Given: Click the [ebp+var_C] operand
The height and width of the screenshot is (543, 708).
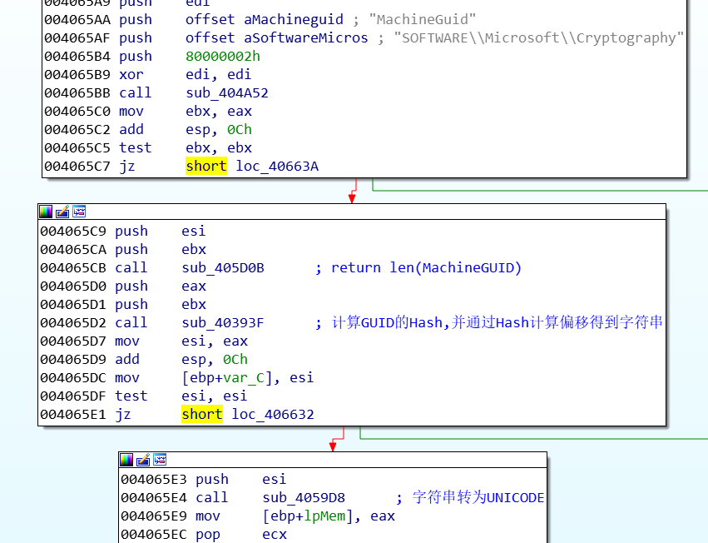Looking at the screenshot, I should 227,378.
